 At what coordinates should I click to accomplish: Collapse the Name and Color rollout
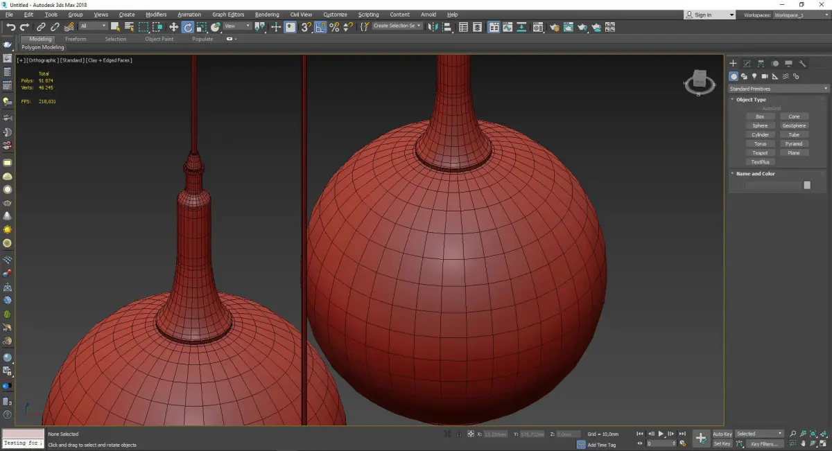coord(755,174)
